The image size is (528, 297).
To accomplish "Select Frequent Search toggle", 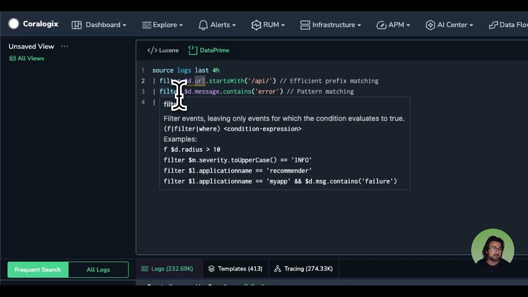I will click(x=38, y=270).
